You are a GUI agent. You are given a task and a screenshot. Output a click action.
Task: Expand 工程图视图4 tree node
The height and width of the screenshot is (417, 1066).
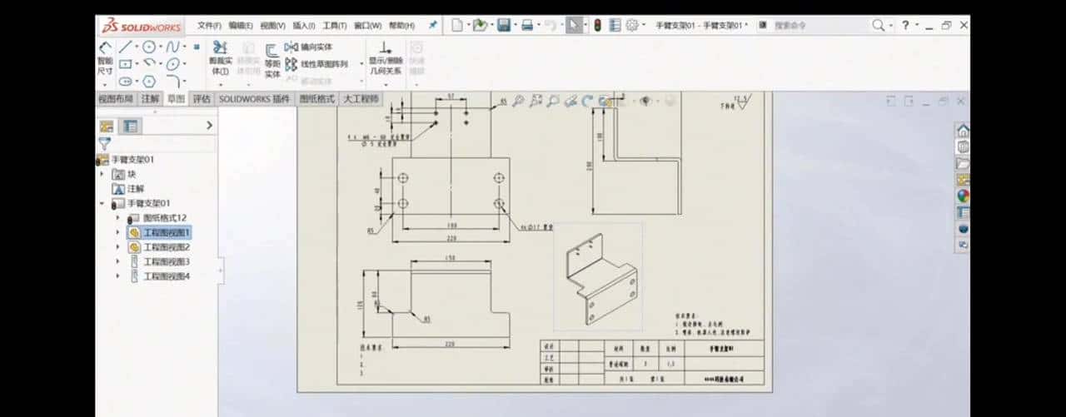pyautogui.click(x=117, y=276)
